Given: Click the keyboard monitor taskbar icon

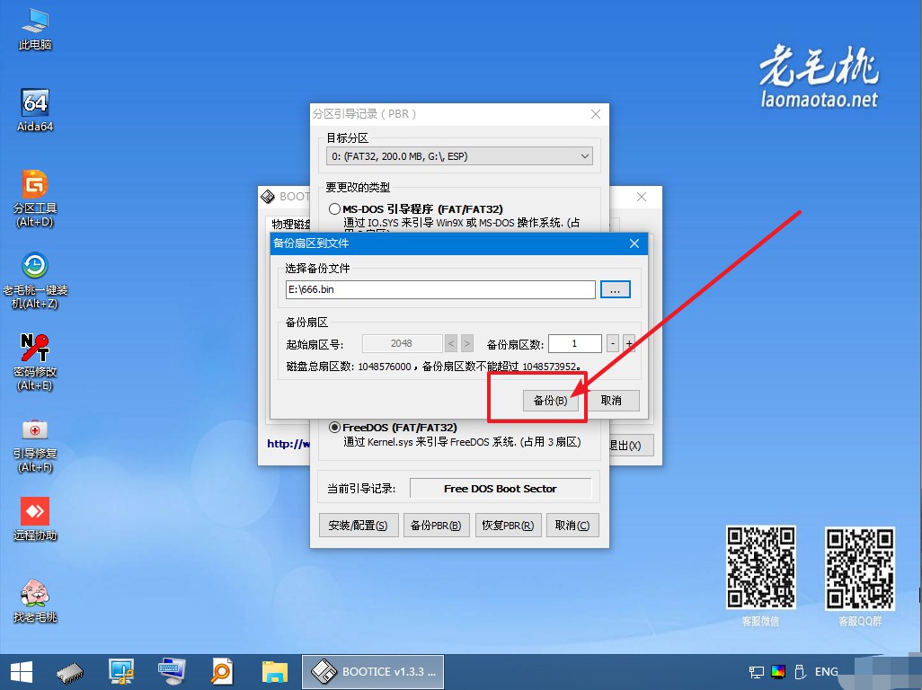Looking at the screenshot, I should [x=171, y=672].
